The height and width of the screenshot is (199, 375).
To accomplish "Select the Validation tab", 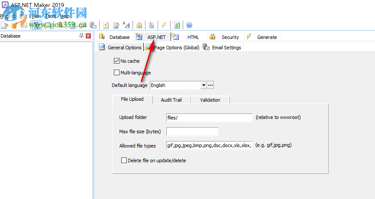I will (x=210, y=100).
